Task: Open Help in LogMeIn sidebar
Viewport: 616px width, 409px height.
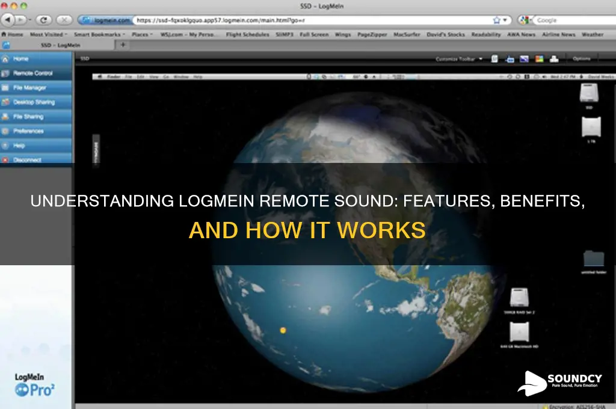Action: [35, 146]
